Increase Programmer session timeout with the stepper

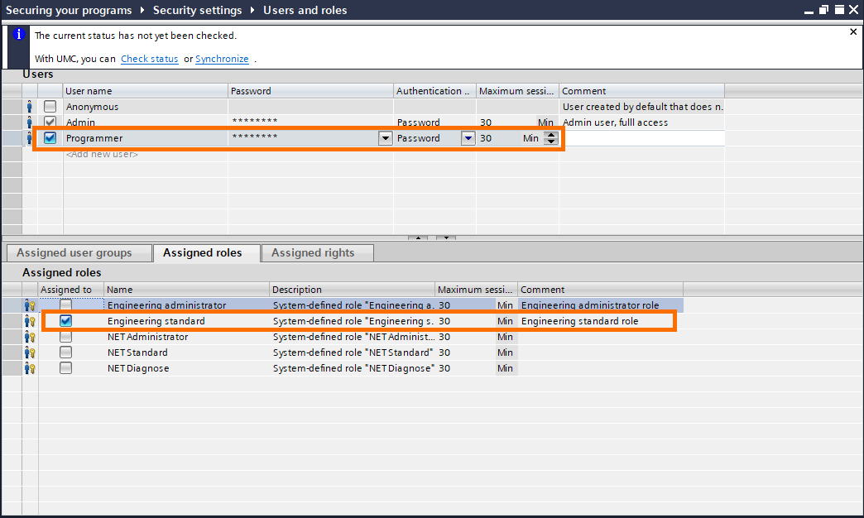pyautogui.click(x=550, y=134)
